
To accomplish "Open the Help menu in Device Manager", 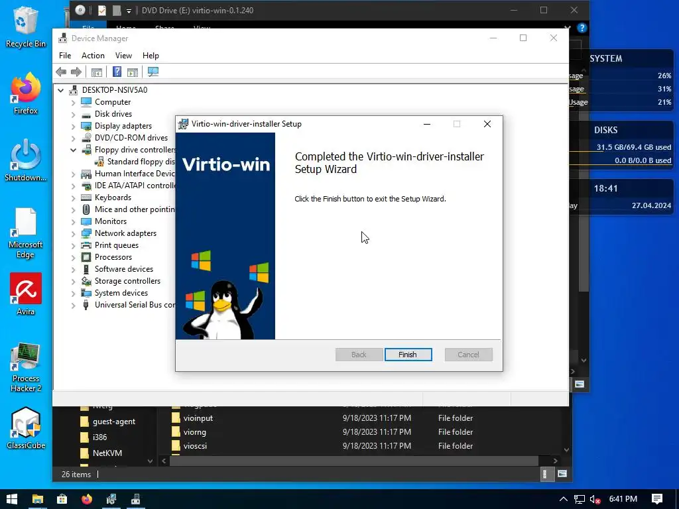I will click(151, 56).
